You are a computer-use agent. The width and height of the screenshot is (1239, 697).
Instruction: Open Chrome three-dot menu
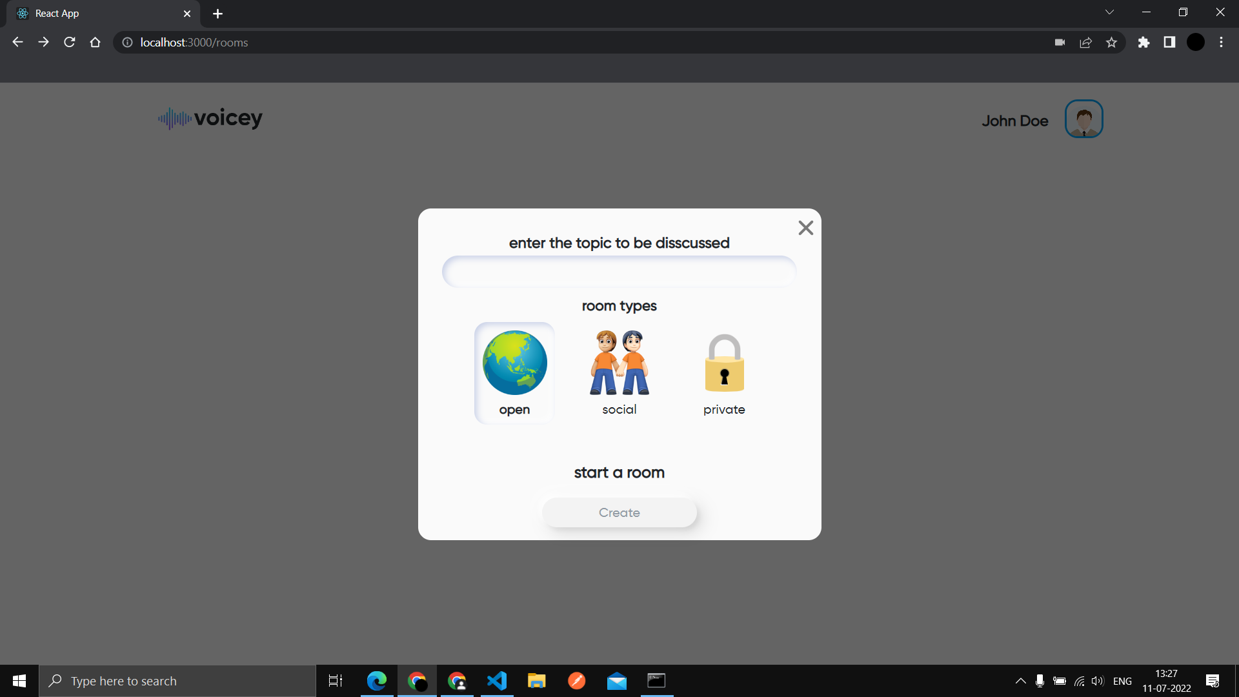point(1221,43)
